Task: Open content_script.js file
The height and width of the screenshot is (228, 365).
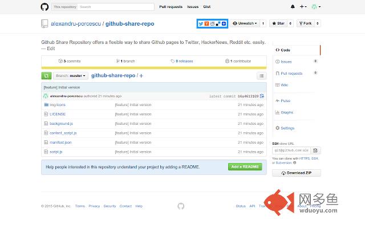Action: [x=63, y=133]
